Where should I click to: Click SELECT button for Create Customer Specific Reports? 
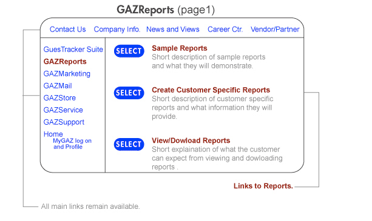pyautogui.click(x=129, y=93)
